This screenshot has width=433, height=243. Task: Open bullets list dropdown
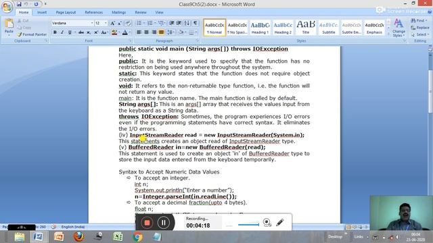(144, 23)
